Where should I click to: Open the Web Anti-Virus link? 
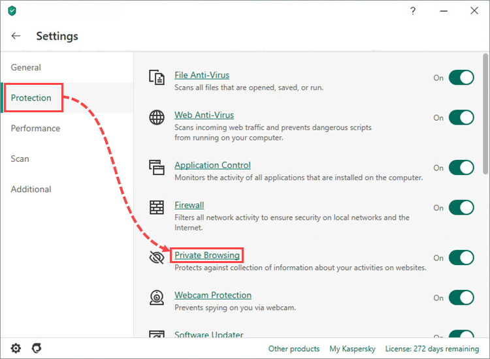tap(204, 115)
